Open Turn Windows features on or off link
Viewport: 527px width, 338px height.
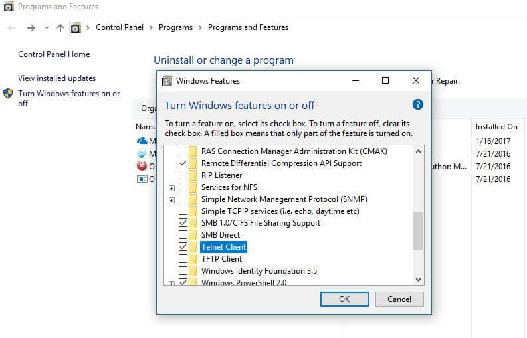click(x=69, y=98)
